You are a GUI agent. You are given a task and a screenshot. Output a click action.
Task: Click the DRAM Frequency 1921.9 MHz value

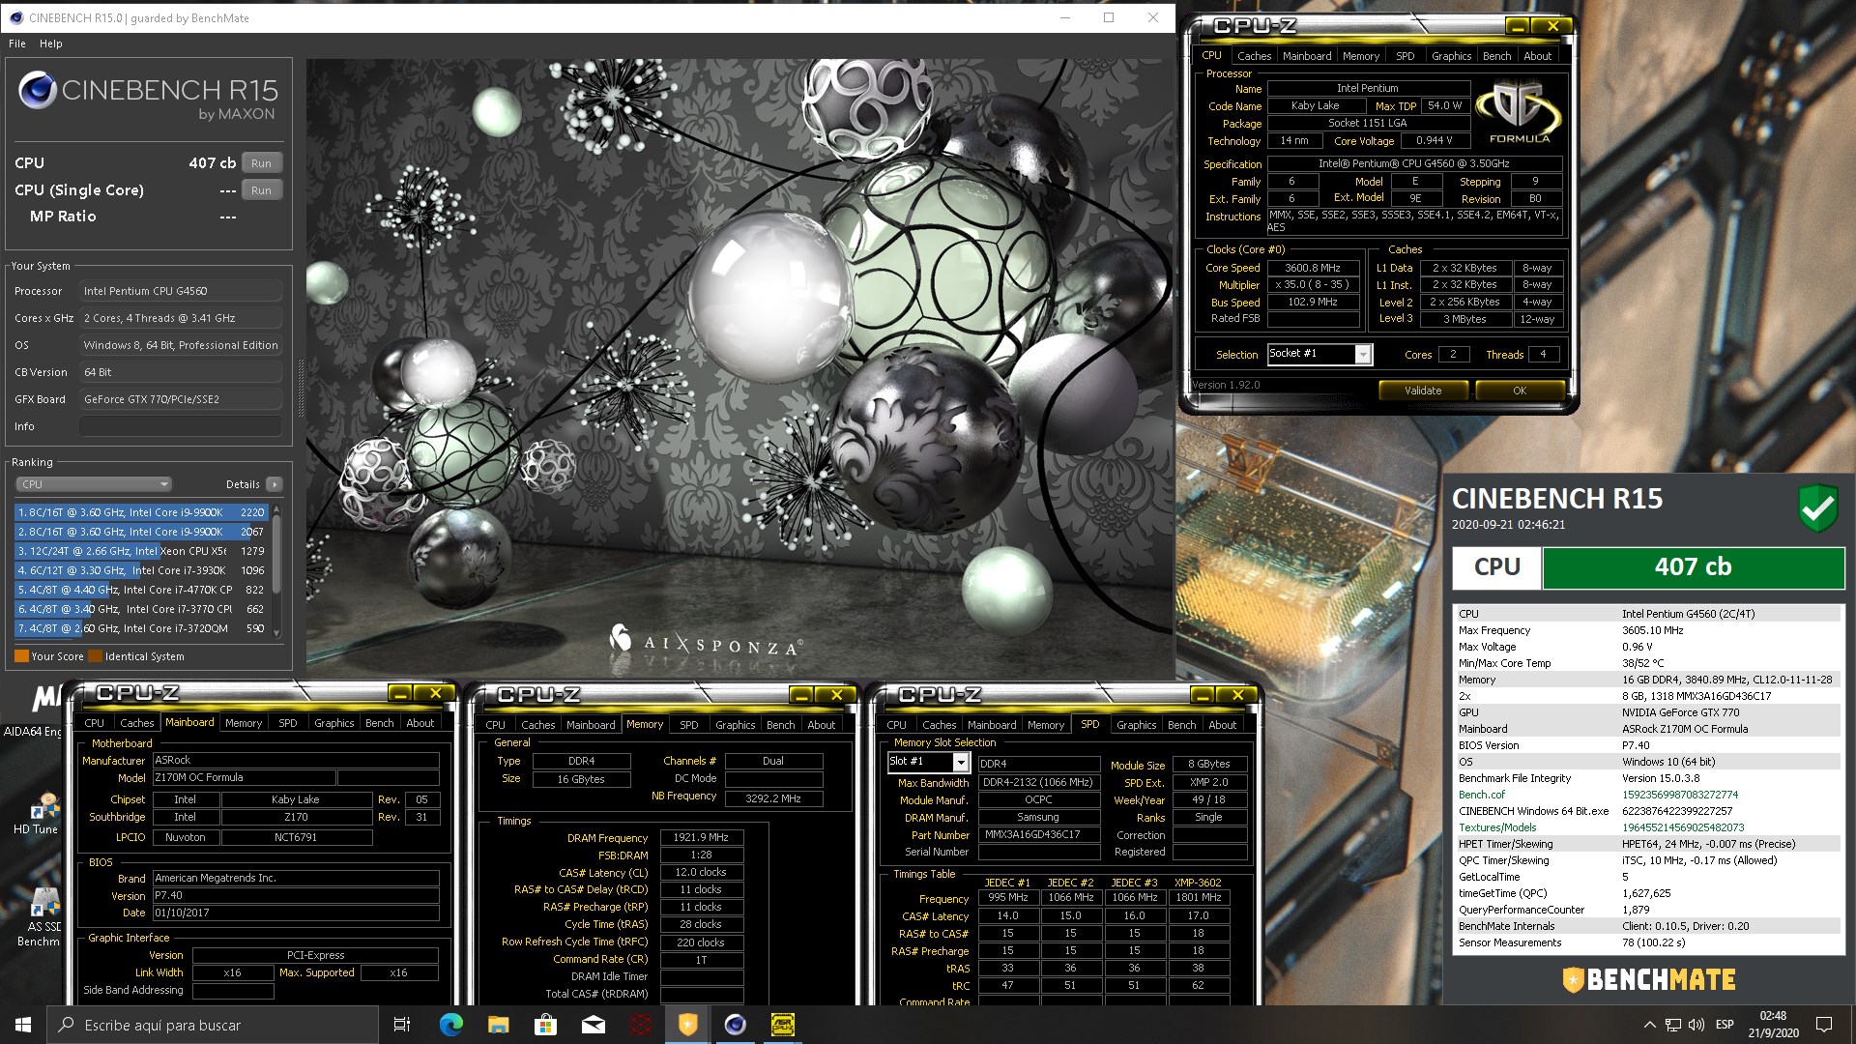[702, 838]
